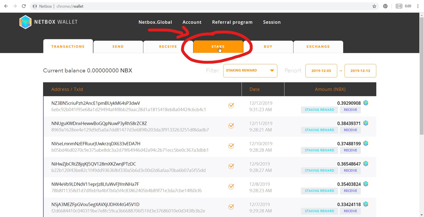
Task: Click Receive tag on 12/12/2019 row
Action: (350, 110)
